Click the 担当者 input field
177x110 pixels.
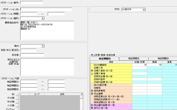pyautogui.click(x=32, y=55)
